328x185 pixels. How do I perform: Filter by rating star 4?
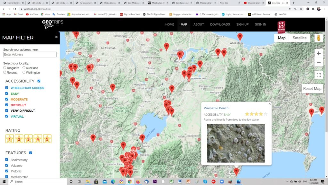click(38, 139)
